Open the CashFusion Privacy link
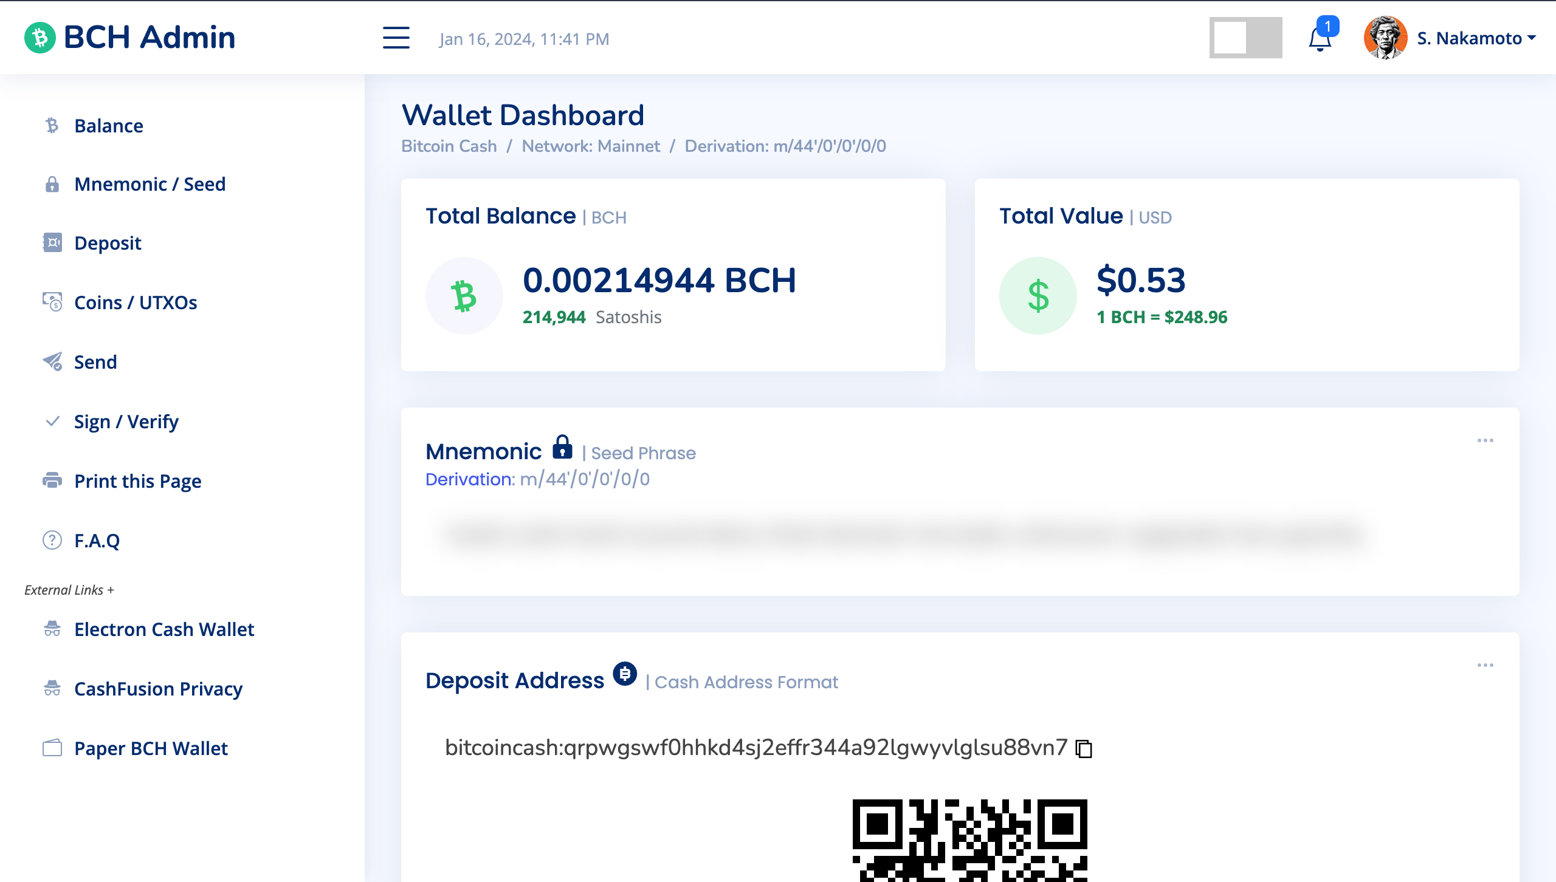 tap(158, 689)
